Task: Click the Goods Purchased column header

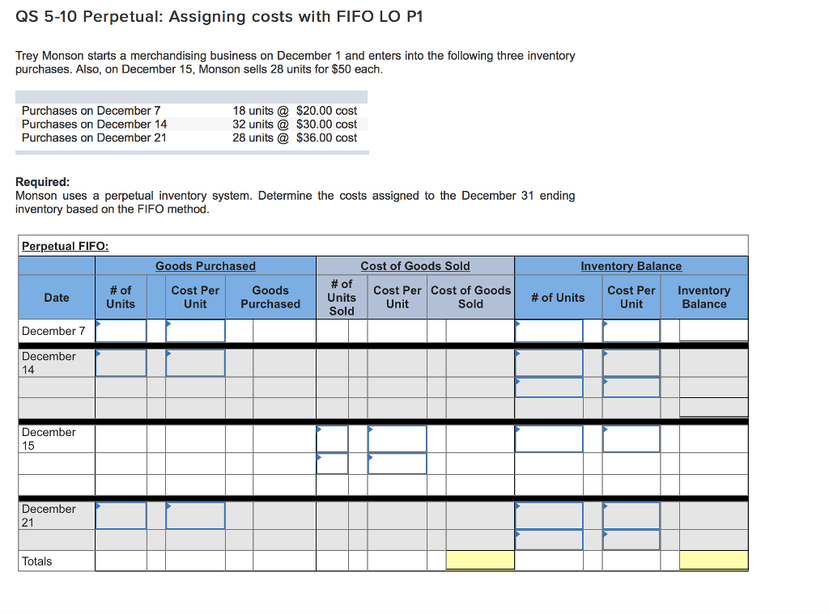Action: click(x=205, y=266)
